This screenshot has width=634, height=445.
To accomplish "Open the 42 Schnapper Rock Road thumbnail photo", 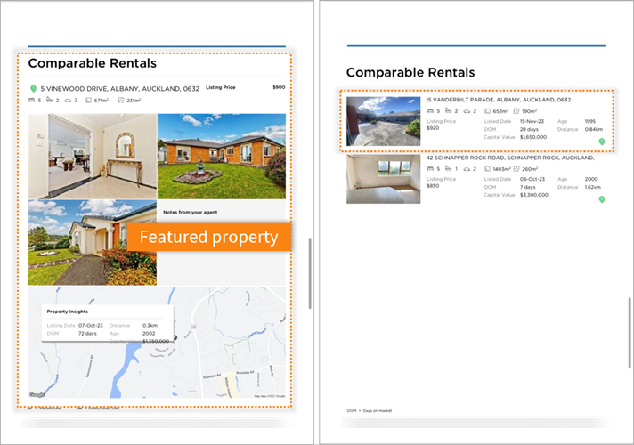I will click(x=383, y=179).
